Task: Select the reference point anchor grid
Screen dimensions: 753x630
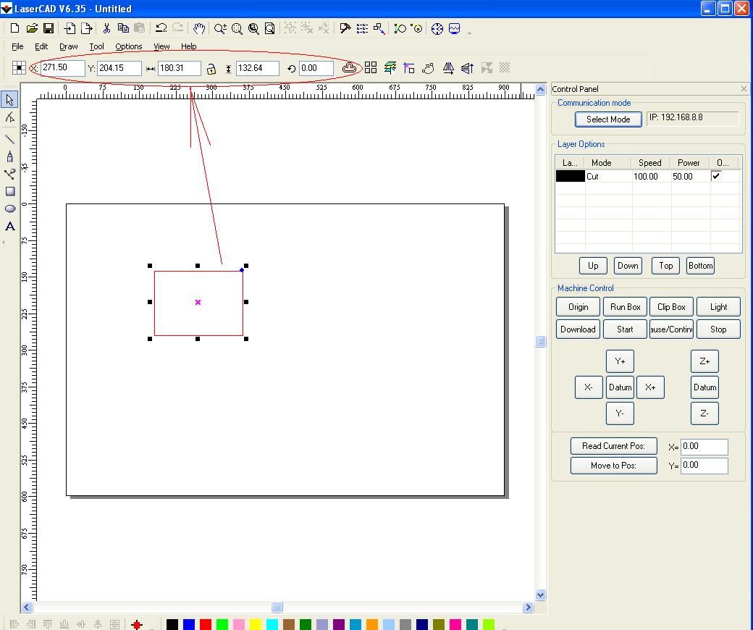Action: coord(20,68)
